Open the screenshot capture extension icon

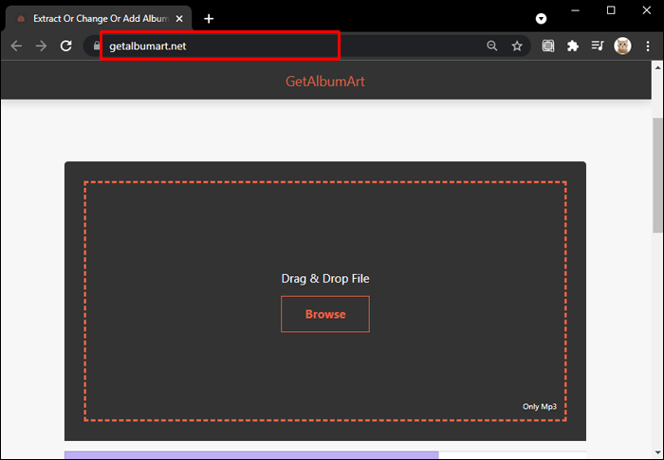[548, 46]
